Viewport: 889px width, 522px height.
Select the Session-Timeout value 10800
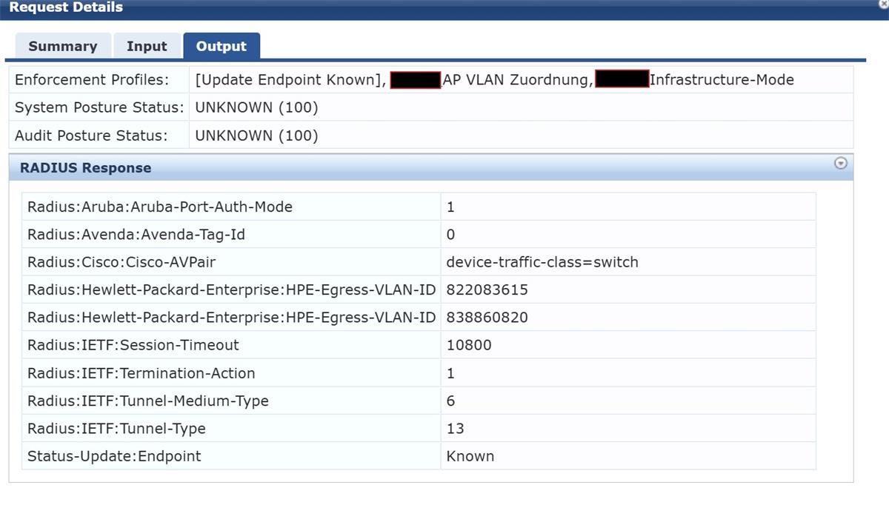pos(469,345)
